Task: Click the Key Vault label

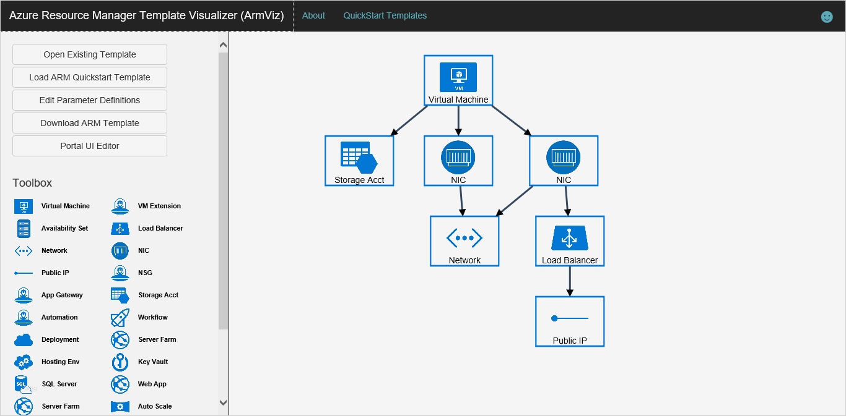Action: [x=153, y=362]
